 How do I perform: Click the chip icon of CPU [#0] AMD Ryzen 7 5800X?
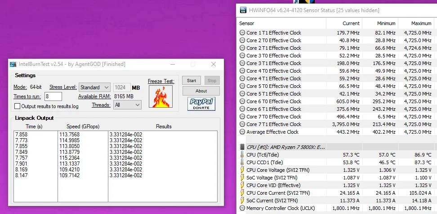(x=242, y=147)
